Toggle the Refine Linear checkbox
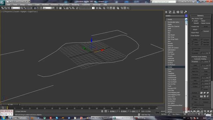213x120 pixels. point(193,42)
